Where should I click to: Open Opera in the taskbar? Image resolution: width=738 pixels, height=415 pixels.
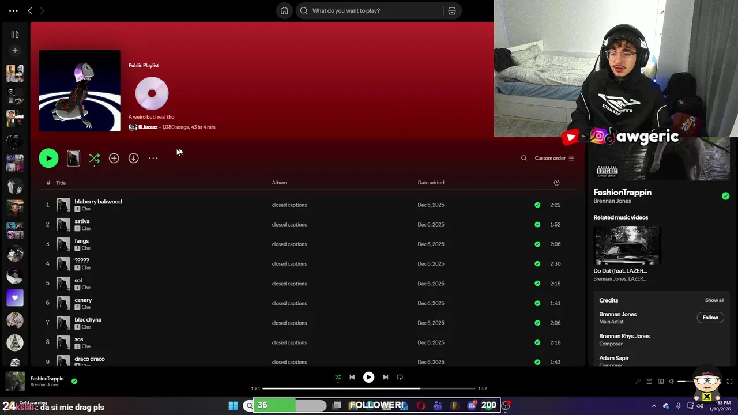pyautogui.click(x=421, y=406)
